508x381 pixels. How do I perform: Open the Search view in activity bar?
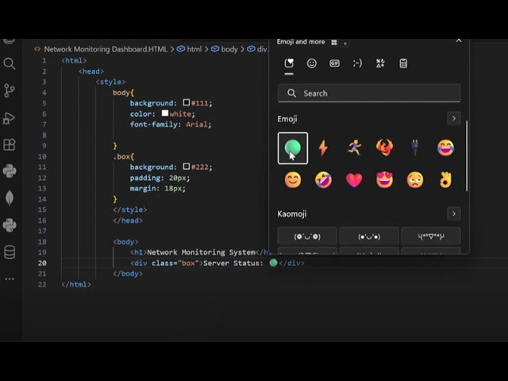coord(9,63)
